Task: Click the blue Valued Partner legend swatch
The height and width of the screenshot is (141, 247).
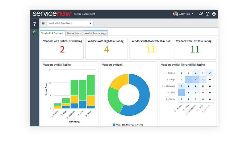Action: pyautogui.click(x=114, y=125)
